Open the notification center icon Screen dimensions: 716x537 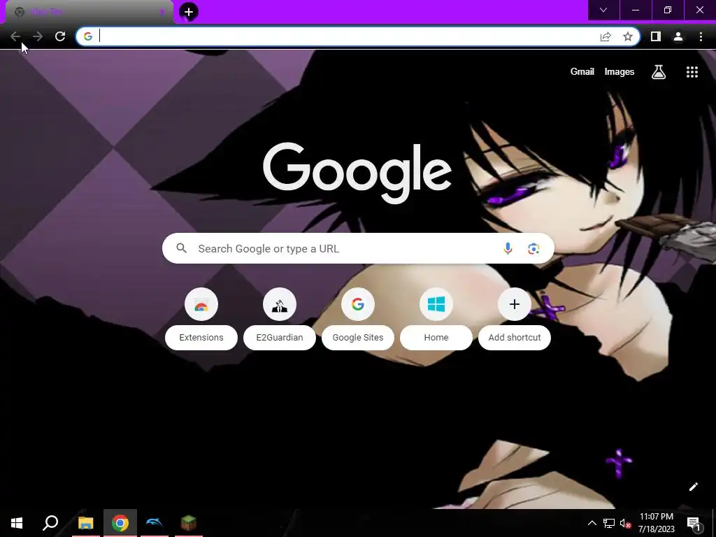(x=694, y=523)
